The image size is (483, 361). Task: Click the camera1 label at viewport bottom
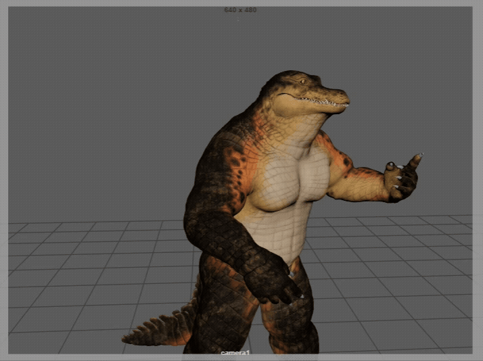click(235, 352)
